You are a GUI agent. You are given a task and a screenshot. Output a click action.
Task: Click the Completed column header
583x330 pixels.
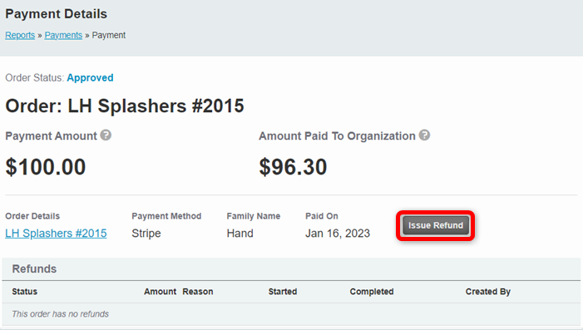372,292
